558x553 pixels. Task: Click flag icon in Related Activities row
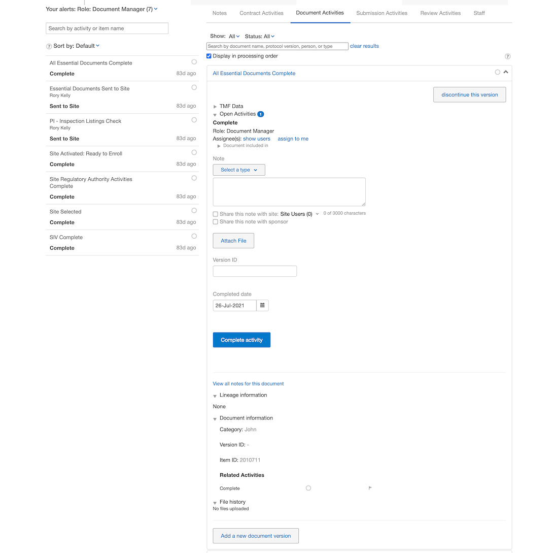370,488
